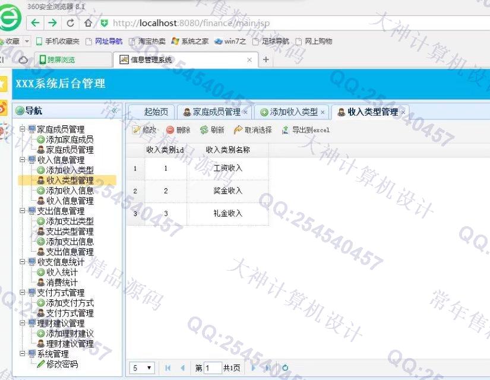Open the 网上购物 bookmark
This screenshot has height=380, width=490.
pyautogui.click(x=314, y=41)
